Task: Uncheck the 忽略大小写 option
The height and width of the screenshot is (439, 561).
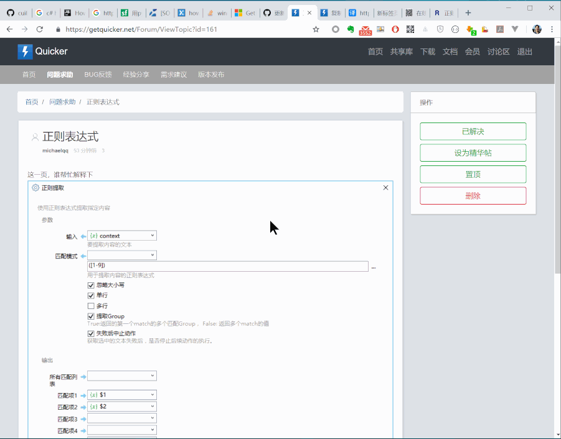Action: point(92,285)
